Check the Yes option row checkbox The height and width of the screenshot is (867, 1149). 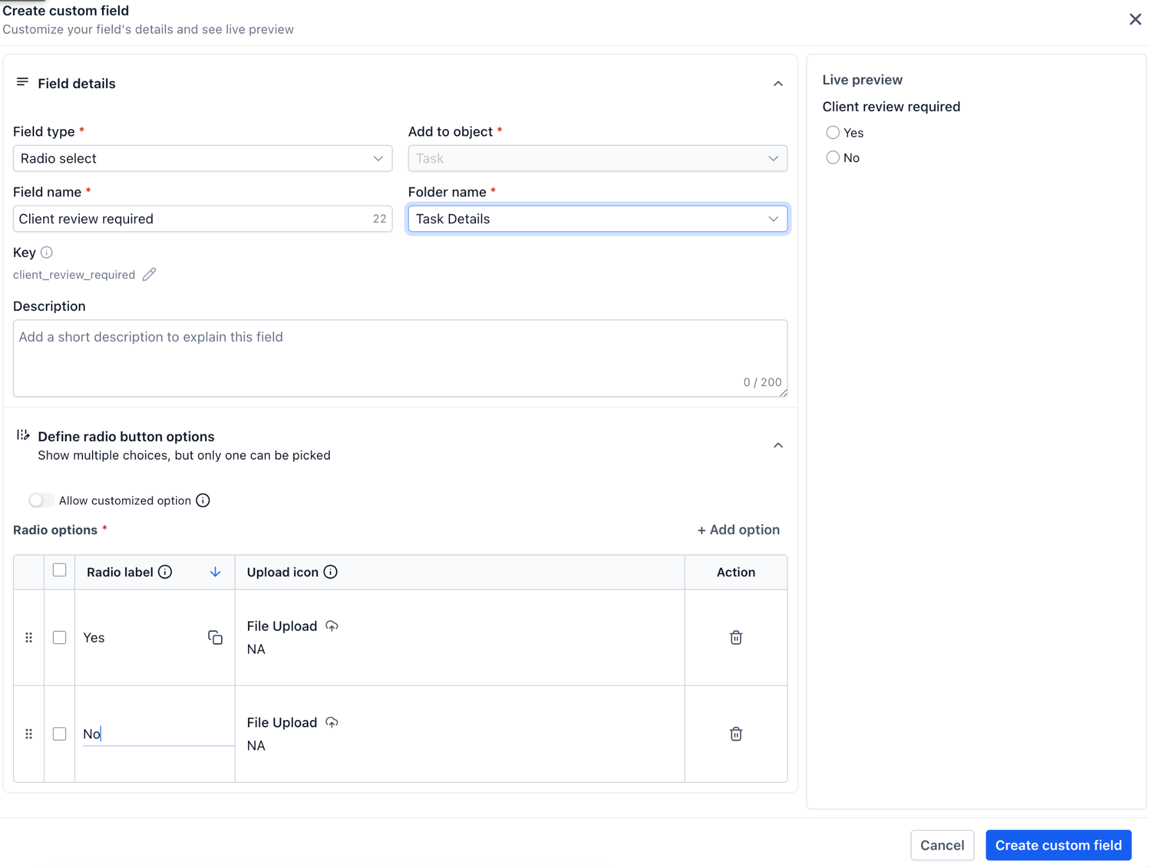59,637
